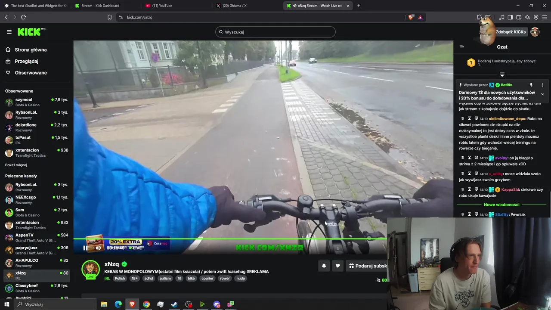The width and height of the screenshot is (551, 310).
Task: Click the KICK logo
Action: tap(31, 32)
